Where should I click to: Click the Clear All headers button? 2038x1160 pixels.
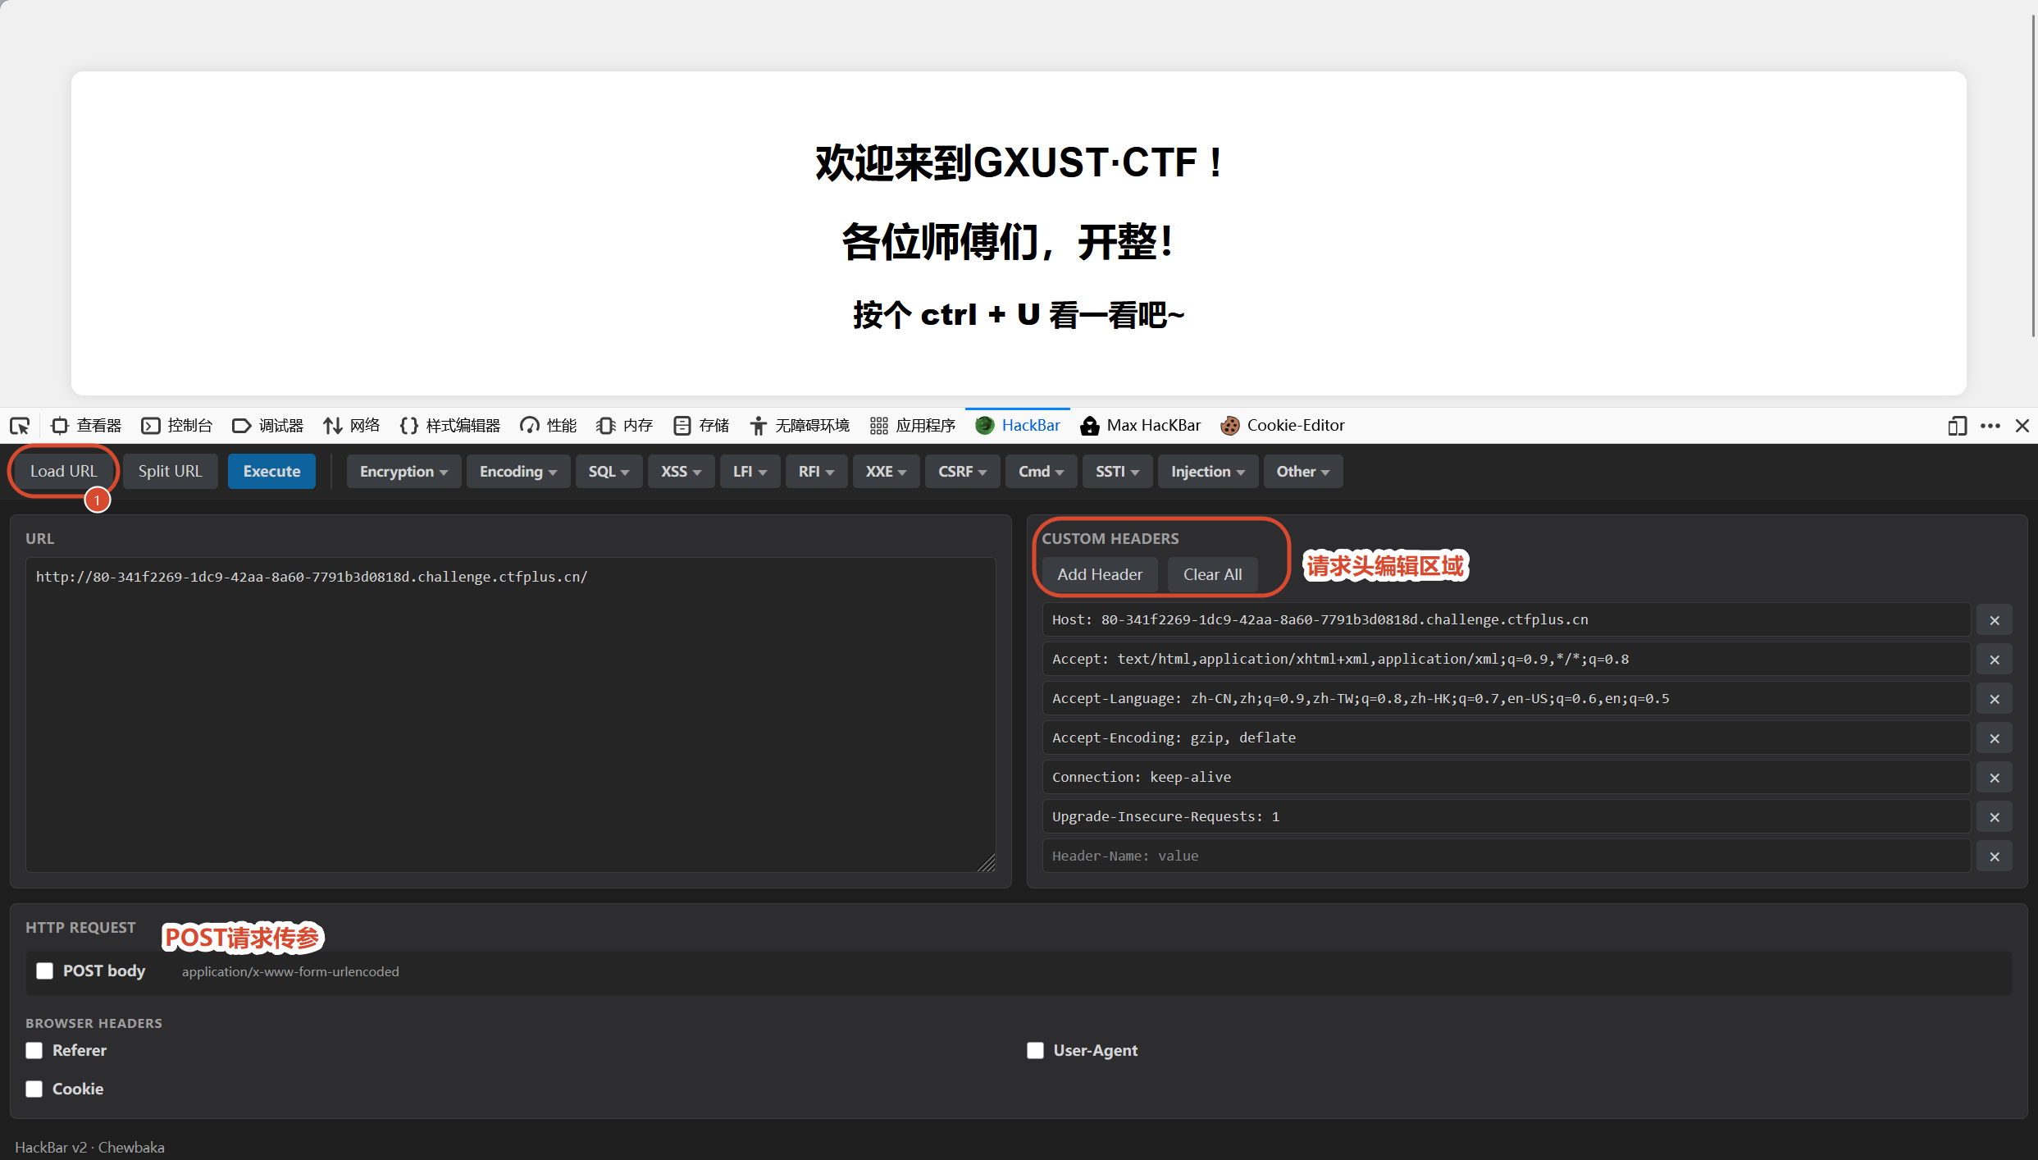(x=1212, y=574)
